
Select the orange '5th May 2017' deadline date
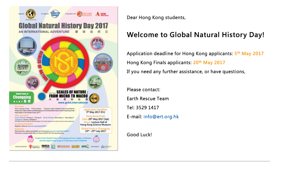(x=249, y=53)
